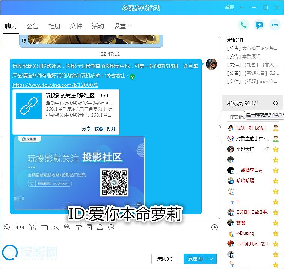
Task: Open the gift box icon
Action: point(79,227)
